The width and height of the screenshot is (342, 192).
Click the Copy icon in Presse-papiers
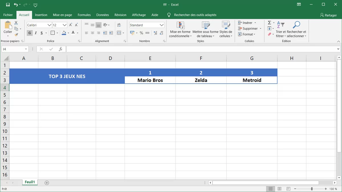click(16, 29)
